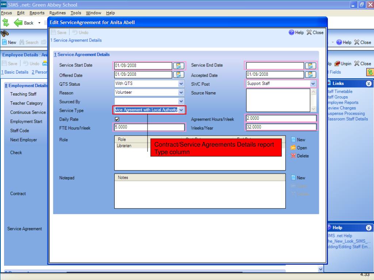The width and height of the screenshot is (374, 280).
Task: Open Suspense Processing link
Action: (x=346, y=113)
